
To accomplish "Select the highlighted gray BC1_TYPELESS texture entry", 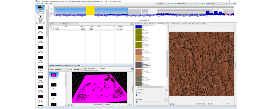I will (143, 65).
